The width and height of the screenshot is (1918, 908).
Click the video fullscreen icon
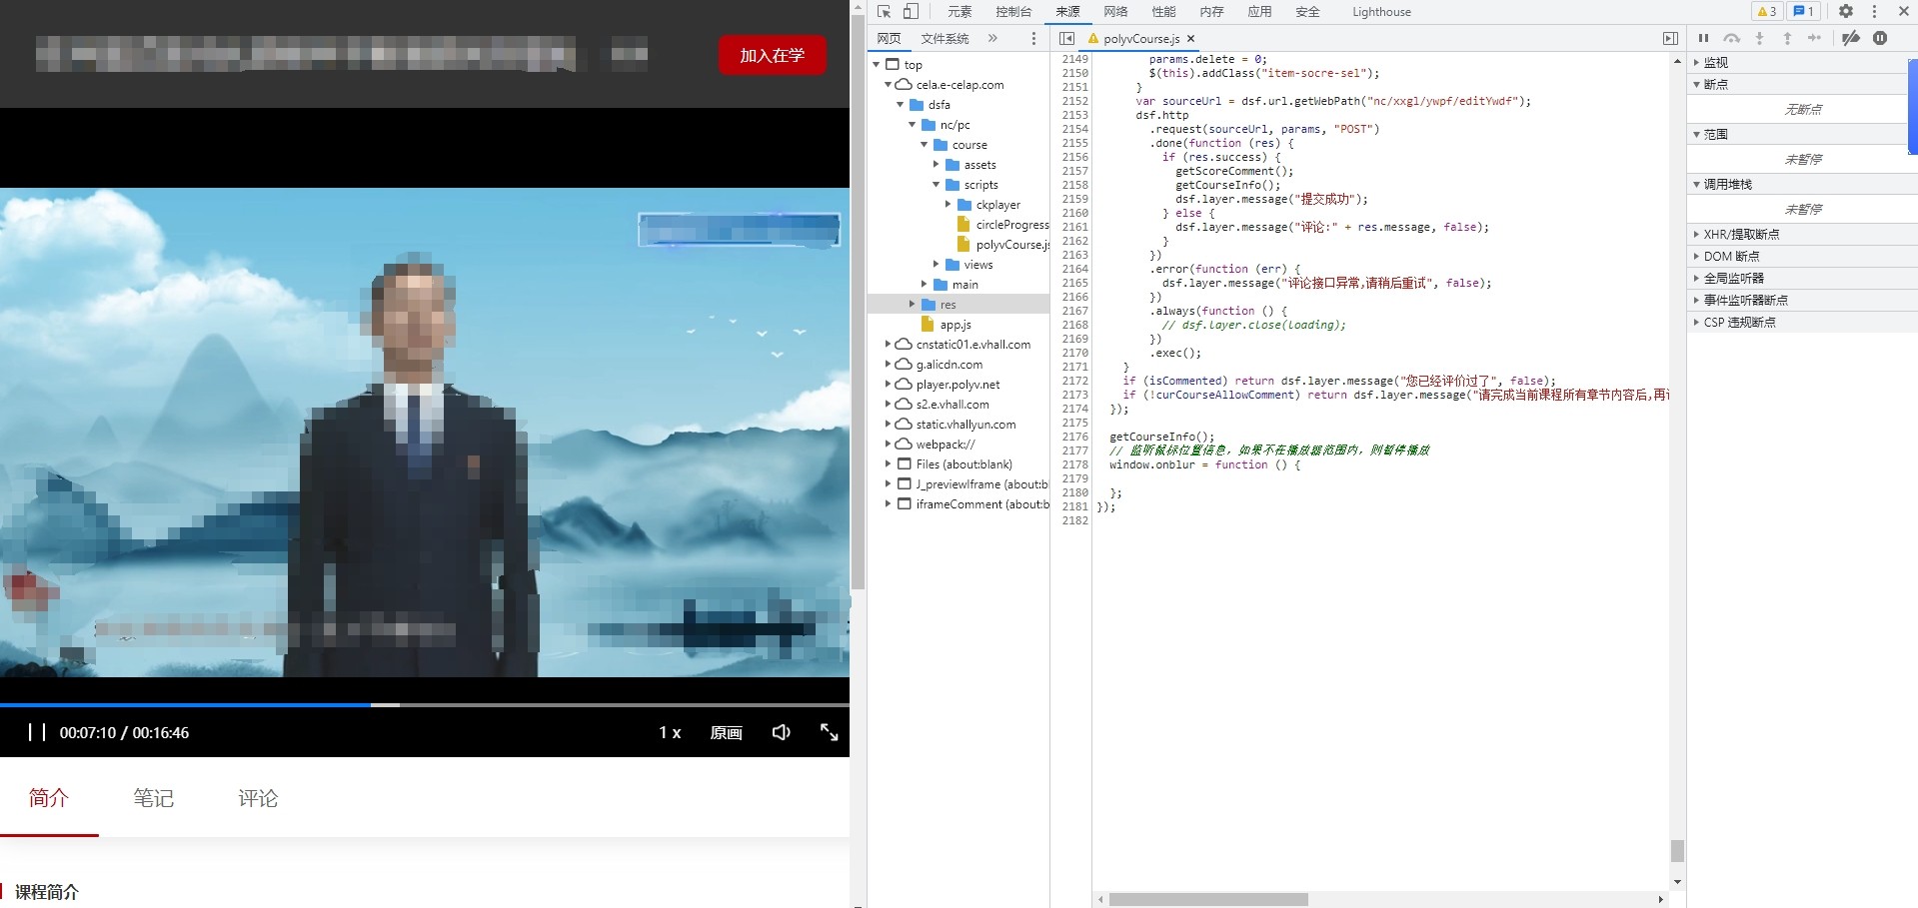pyautogui.click(x=829, y=732)
